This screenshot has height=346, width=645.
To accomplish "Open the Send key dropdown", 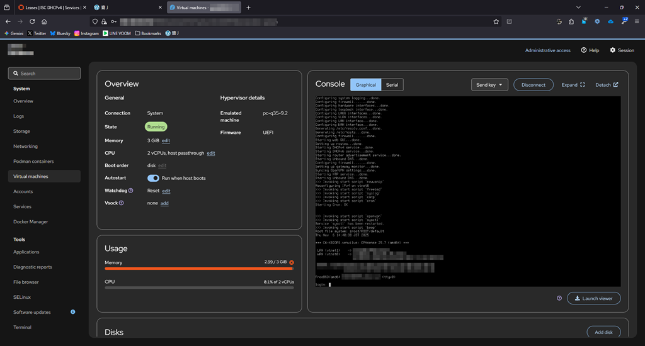I will tap(489, 85).
